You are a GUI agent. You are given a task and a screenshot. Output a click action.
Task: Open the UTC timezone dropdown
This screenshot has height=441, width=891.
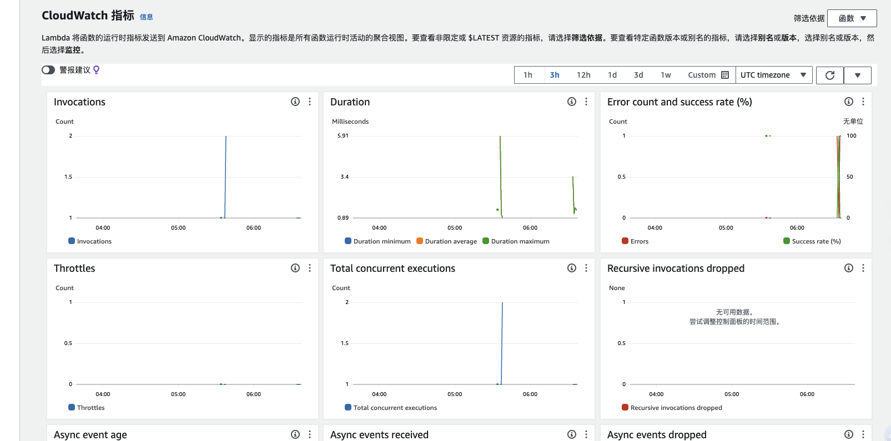pyautogui.click(x=774, y=75)
